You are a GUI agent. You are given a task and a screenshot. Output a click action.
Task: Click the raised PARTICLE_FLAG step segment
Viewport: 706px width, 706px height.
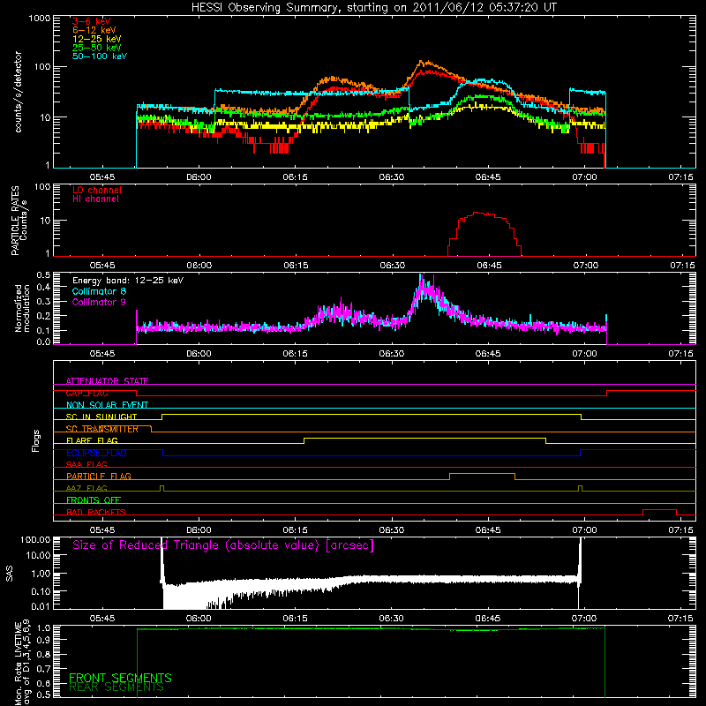tap(482, 474)
